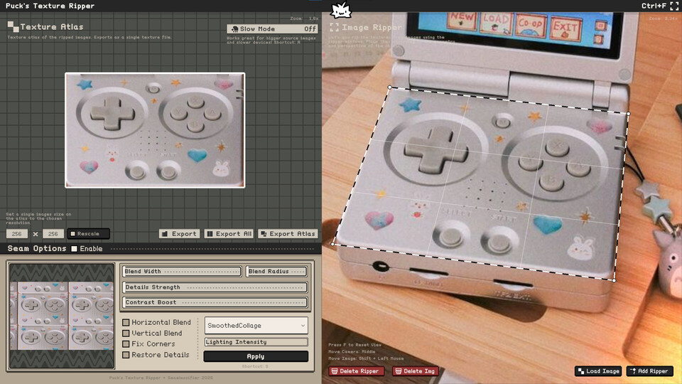Click the Load Image button
The width and height of the screenshot is (682, 384).
[x=598, y=371]
